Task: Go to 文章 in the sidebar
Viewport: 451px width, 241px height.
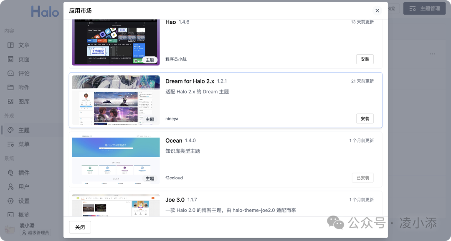Action: [24, 45]
